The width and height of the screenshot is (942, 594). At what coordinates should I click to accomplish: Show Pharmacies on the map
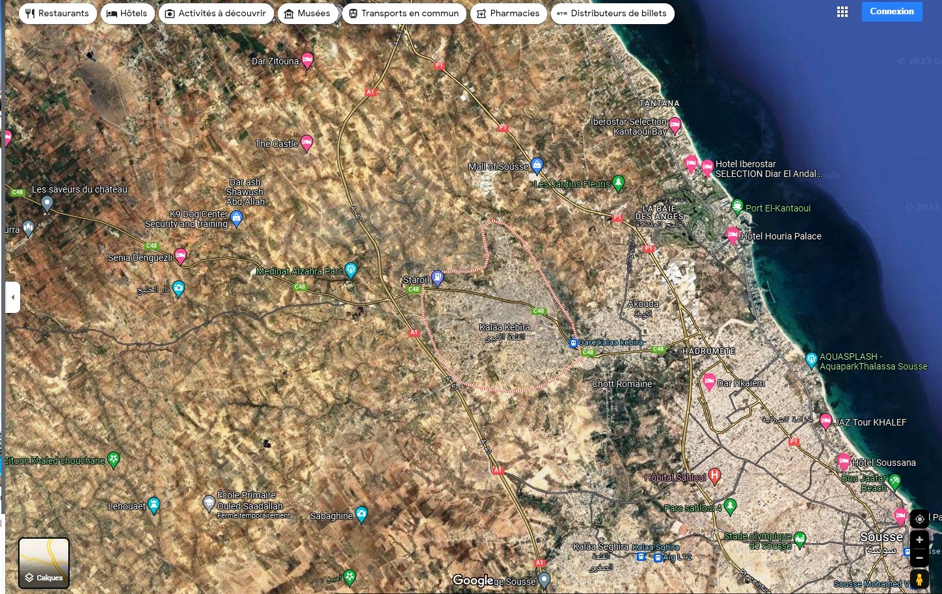pos(507,13)
